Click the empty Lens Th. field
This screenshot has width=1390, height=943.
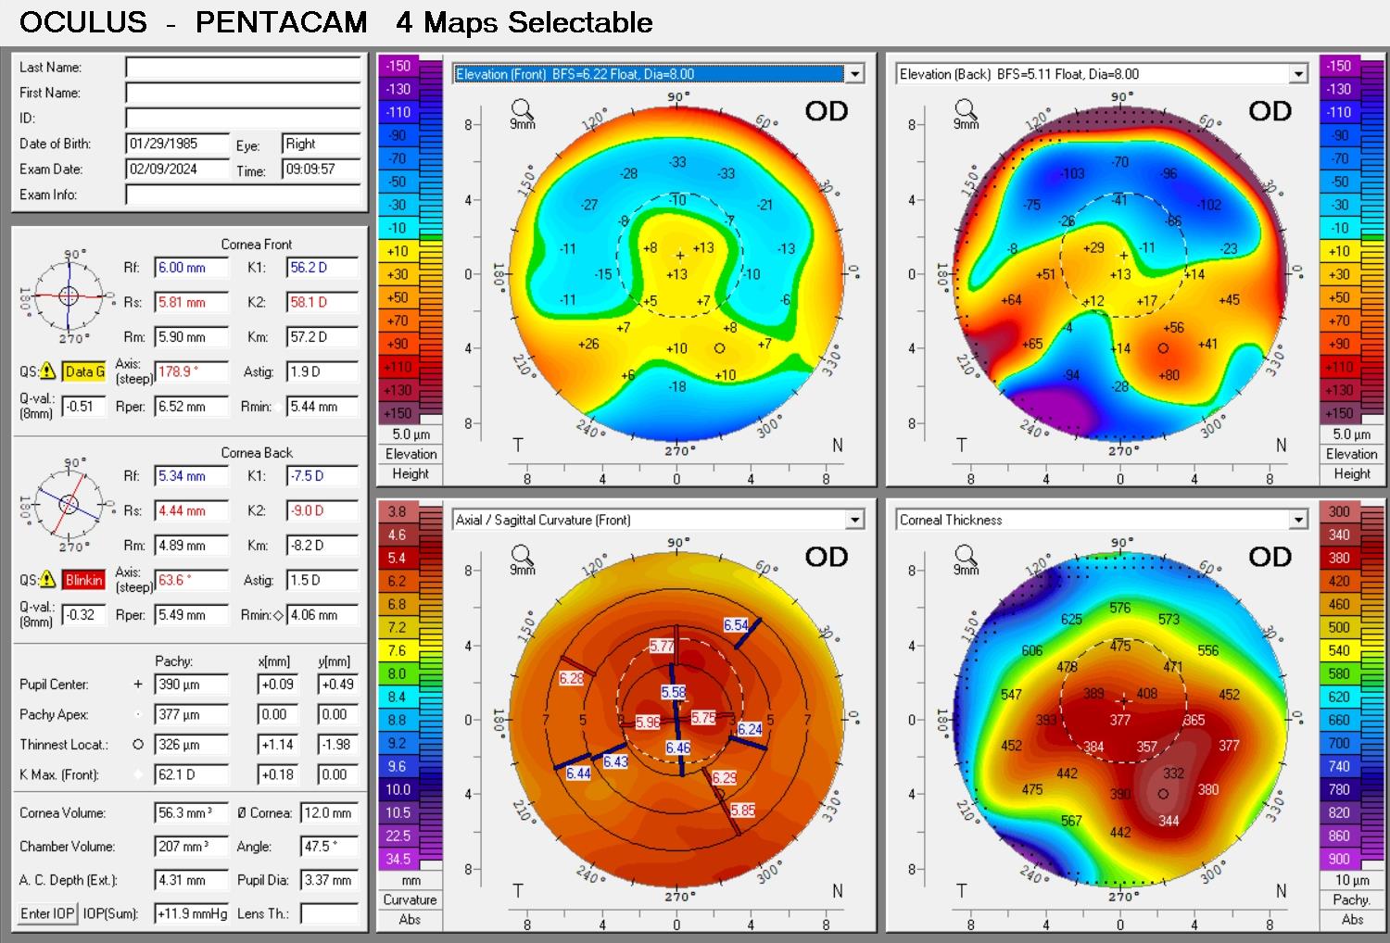pos(329,913)
